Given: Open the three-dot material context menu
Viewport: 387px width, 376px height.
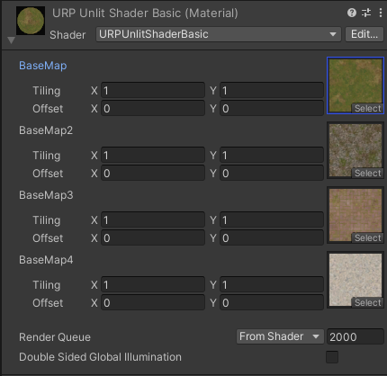Looking at the screenshot, I should 381,13.
